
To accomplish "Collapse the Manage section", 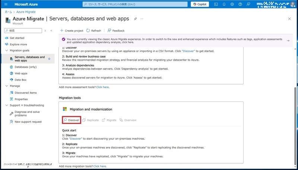I will [x=7, y=86].
